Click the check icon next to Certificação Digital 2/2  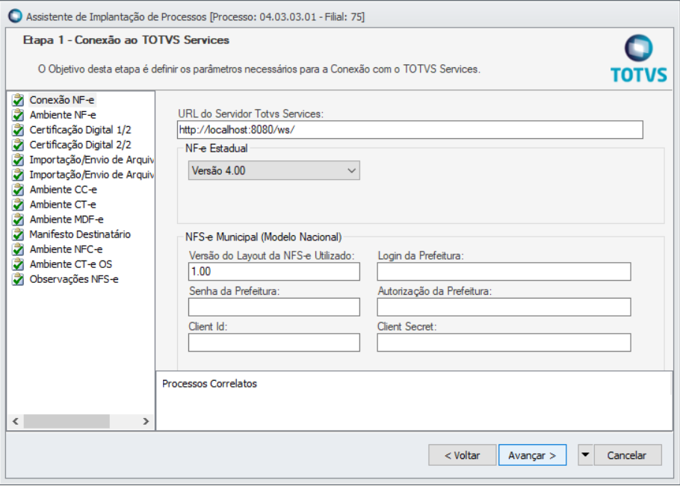click(18, 145)
